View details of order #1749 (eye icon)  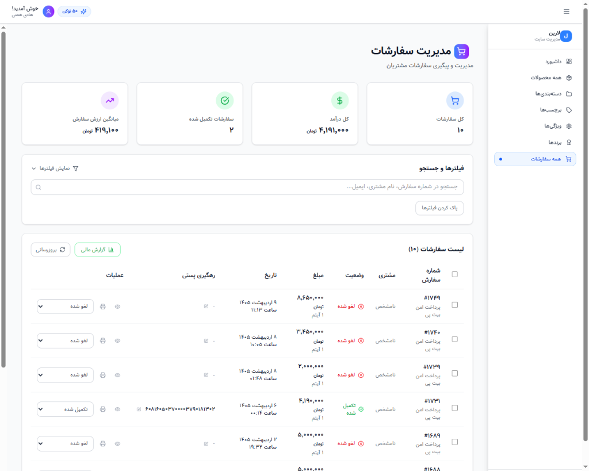tap(117, 307)
